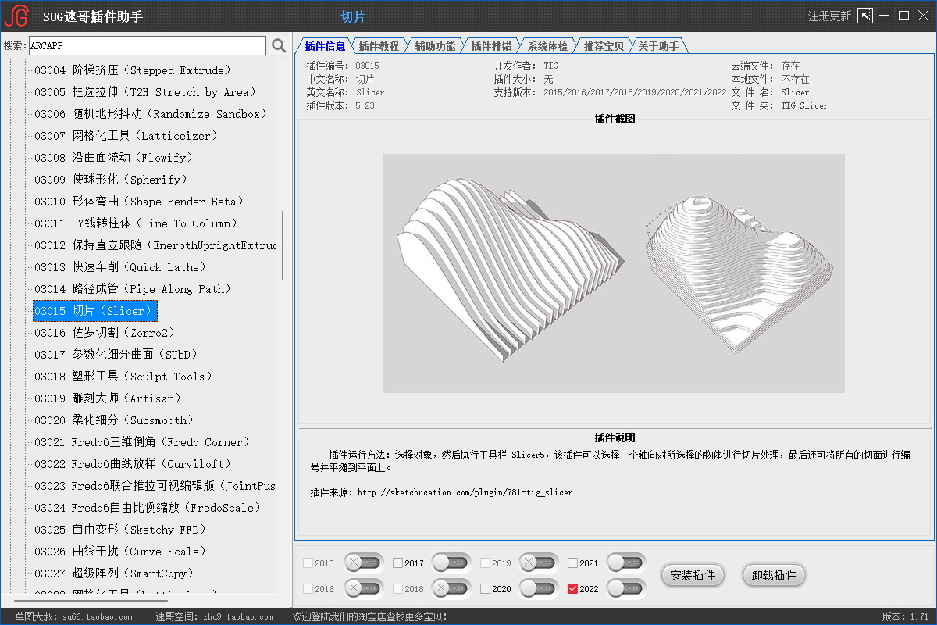Viewport: 937px width, 625px height.
Task: Flip the switch next to 2021
Action: pos(626,562)
